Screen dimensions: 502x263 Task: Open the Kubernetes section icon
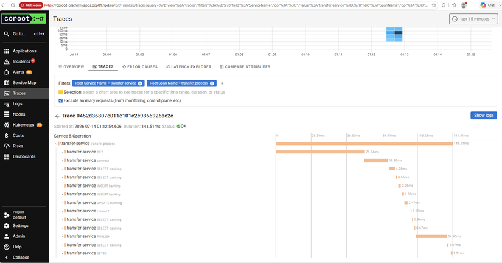tap(7, 125)
